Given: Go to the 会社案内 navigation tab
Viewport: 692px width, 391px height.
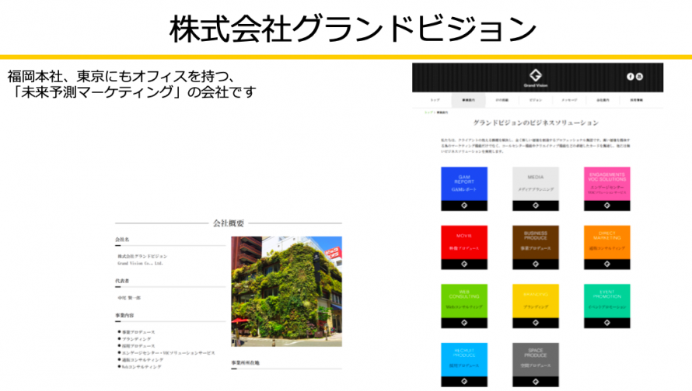Looking at the screenshot, I should pos(603,100).
